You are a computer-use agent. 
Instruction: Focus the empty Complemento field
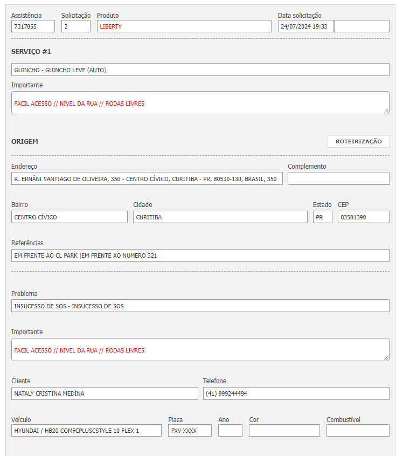coord(338,179)
